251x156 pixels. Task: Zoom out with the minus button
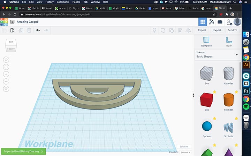click(x=6, y=81)
